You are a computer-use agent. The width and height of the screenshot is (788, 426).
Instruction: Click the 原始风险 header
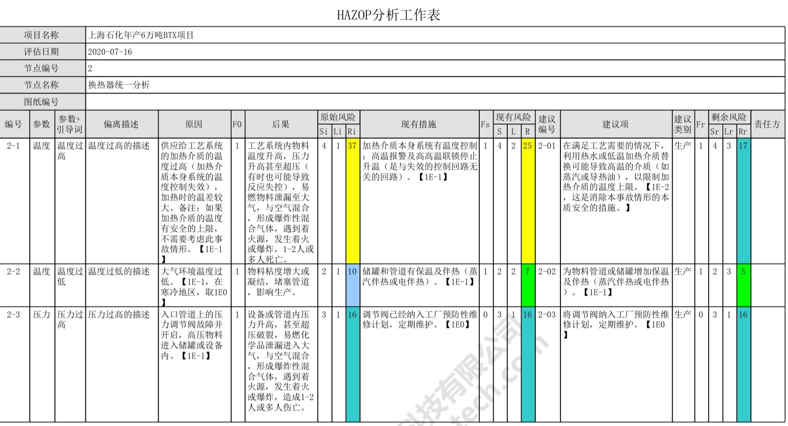pos(339,117)
